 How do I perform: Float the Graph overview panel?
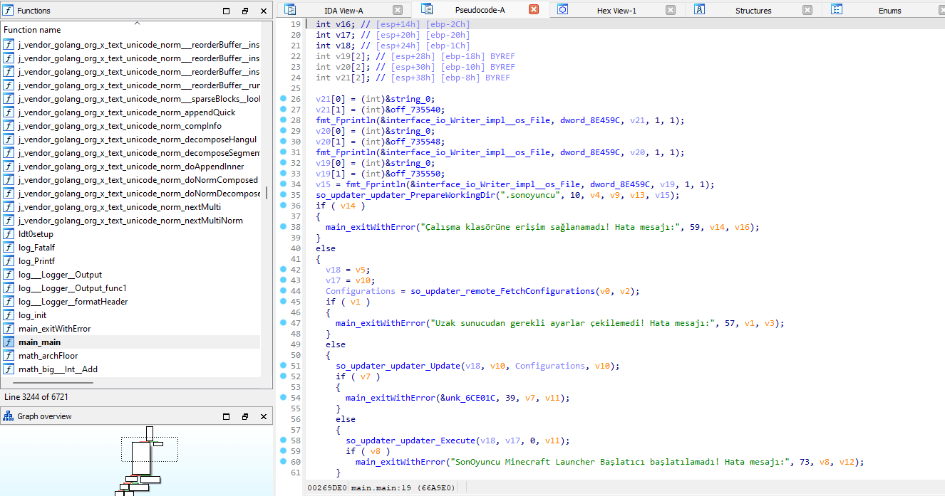[x=245, y=416]
